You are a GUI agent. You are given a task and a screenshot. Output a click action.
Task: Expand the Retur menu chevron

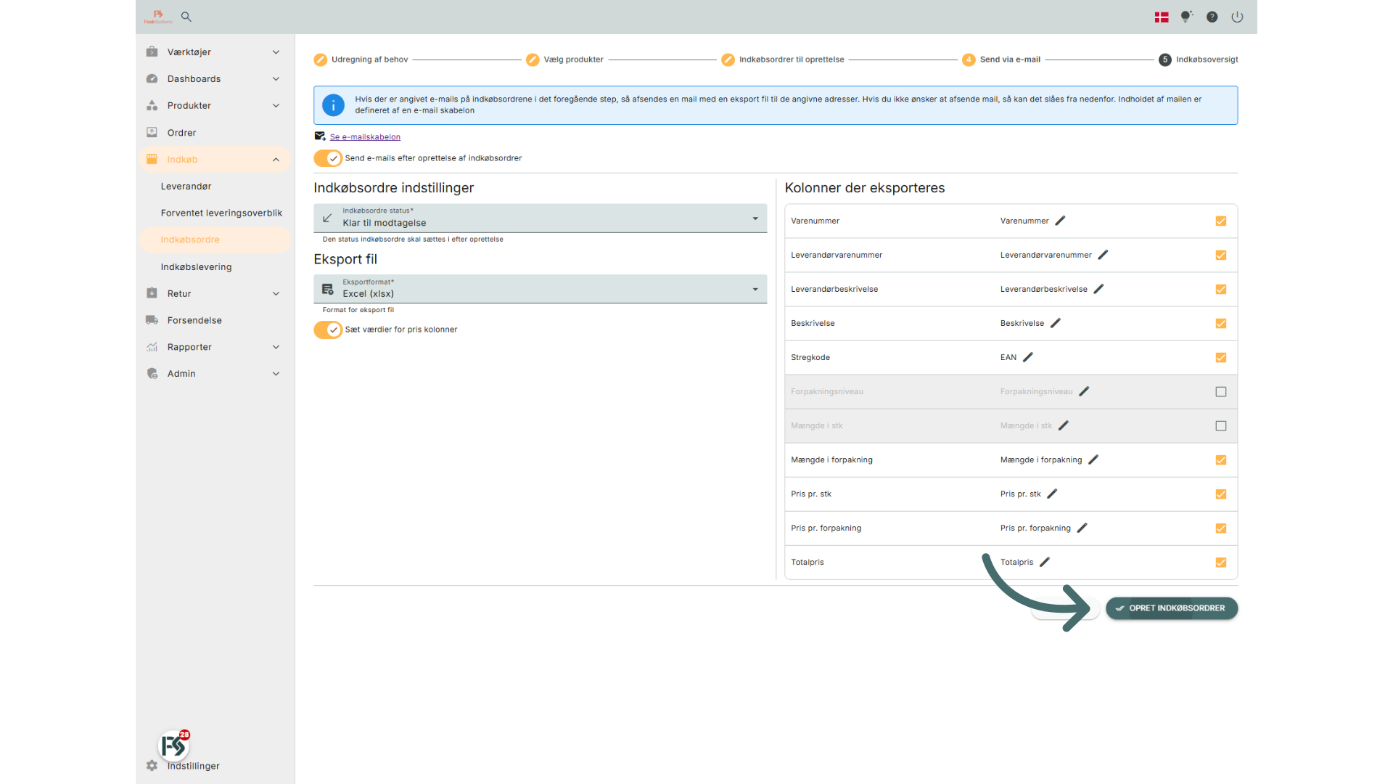(x=276, y=293)
